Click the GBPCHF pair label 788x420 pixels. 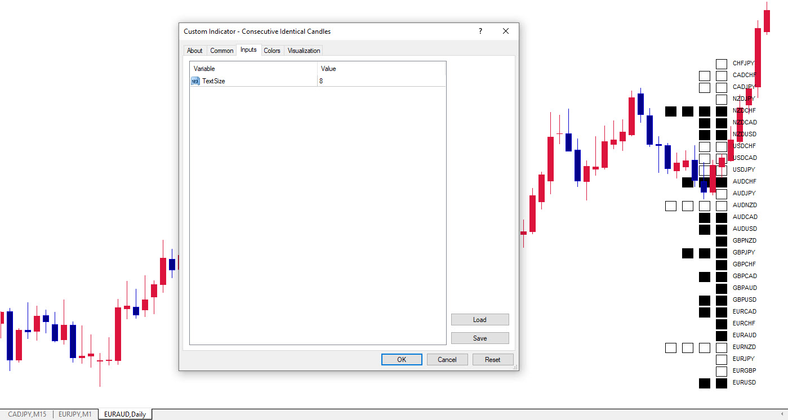(x=744, y=264)
